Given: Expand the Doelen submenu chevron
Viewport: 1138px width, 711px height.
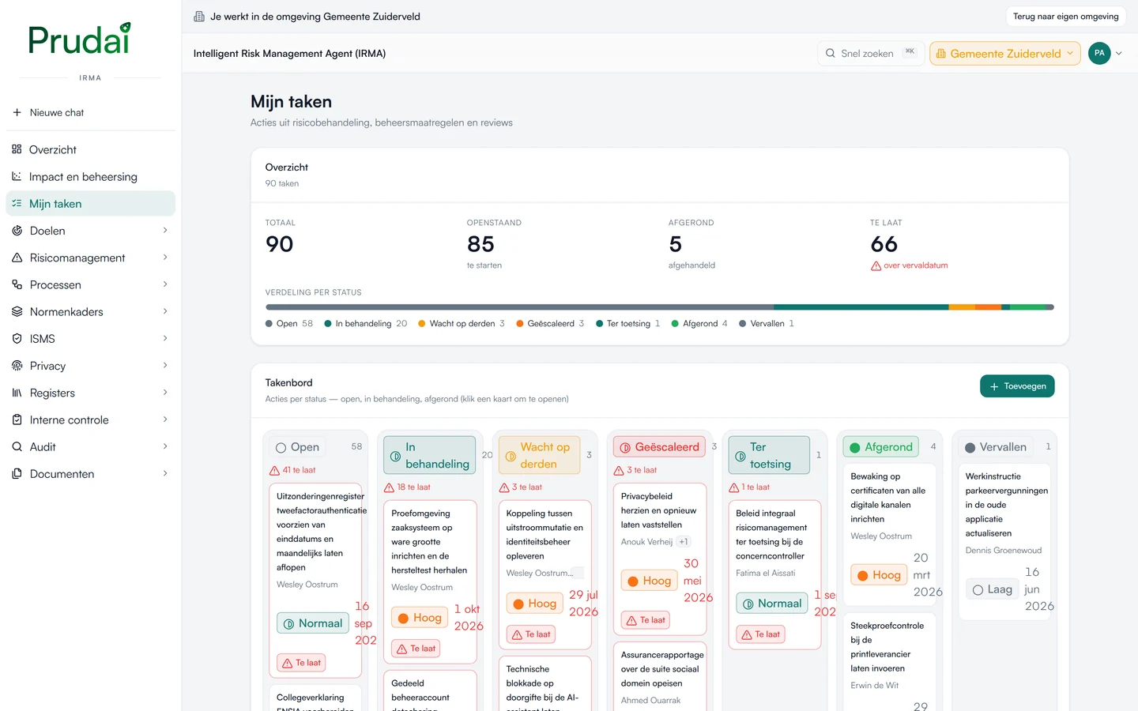Looking at the screenshot, I should point(165,231).
